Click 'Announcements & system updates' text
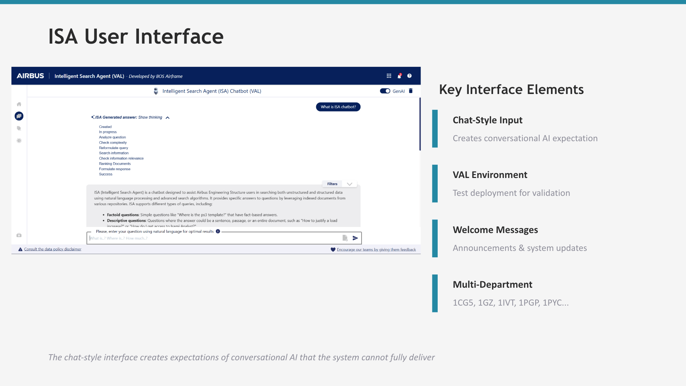686x386 pixels. point(520,248)
